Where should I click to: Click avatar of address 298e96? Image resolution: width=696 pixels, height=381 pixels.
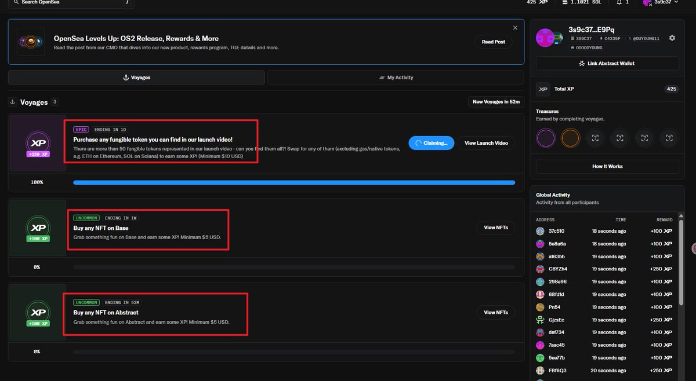(x=541, y=281)
